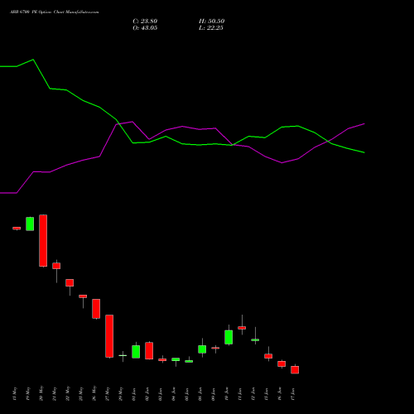
Task: Click the '04 Jun' date axis label
Action: coord(174,393)
